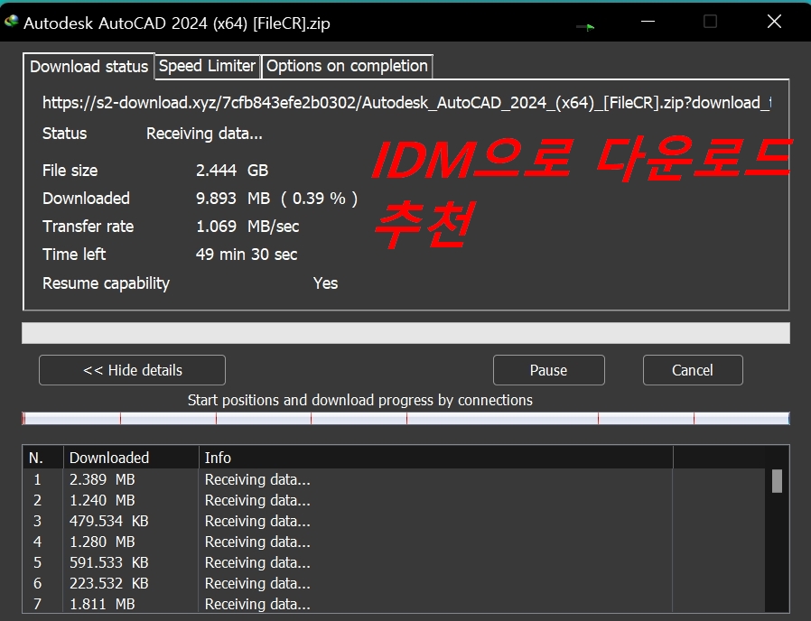Click the N. column header
This screenshot has width=811, height=621.
pos(43,458)
